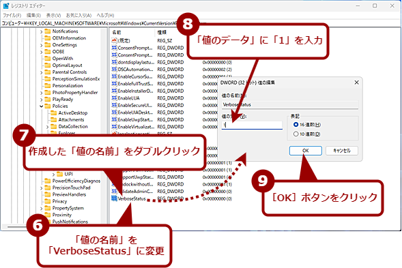Select the DataCollection folder icon
Image resolution: width=402 pixels, height=268 pixels.
(x=54, y=127)
